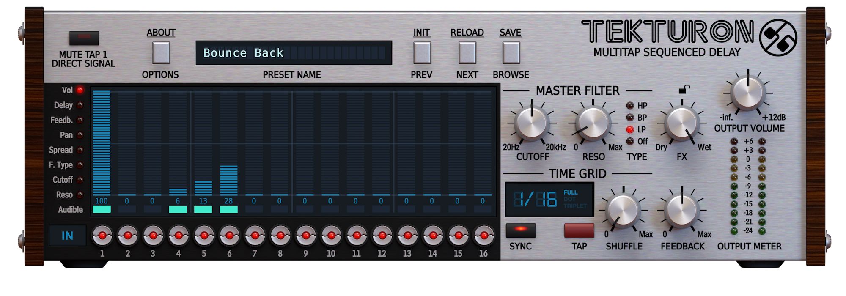Select BP filter type

pyautogui.click(x=630, y=117)
